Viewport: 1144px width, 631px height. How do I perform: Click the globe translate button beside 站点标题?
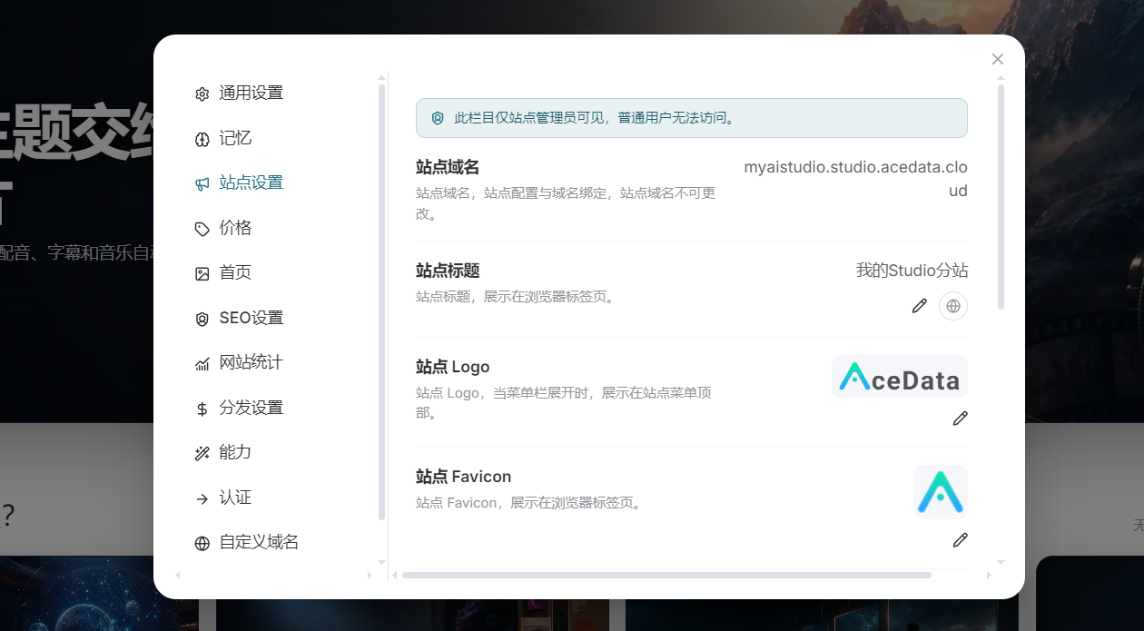click(953, 306)
